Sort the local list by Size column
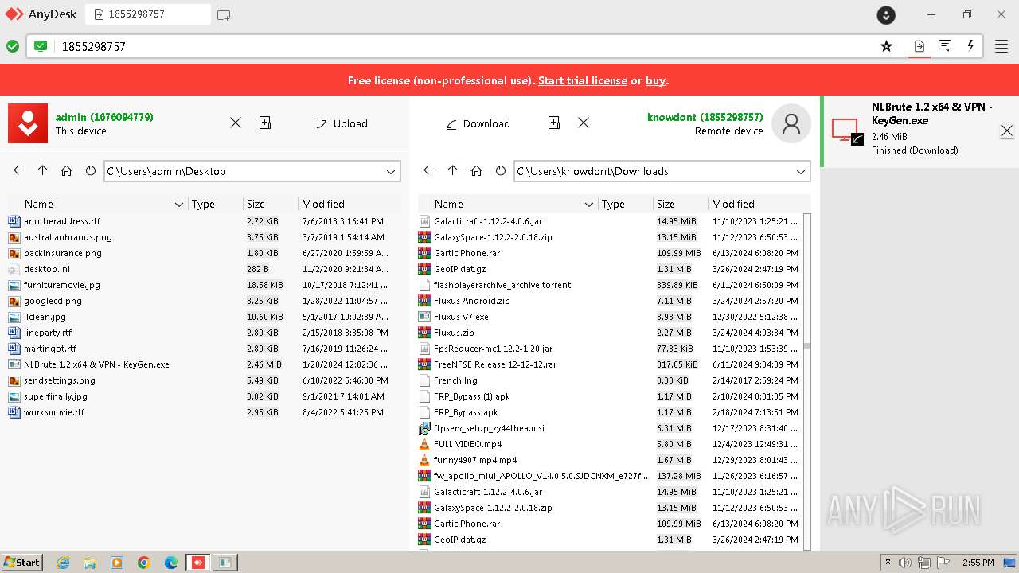This screenshot has height=573, width=1019. point(271,204)
